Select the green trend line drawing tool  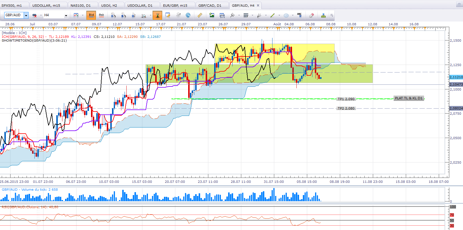272,15
